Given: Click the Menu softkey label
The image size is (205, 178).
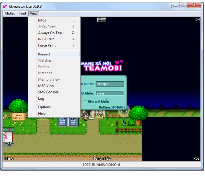Looking at the screenshot, I should coord(9,158).
